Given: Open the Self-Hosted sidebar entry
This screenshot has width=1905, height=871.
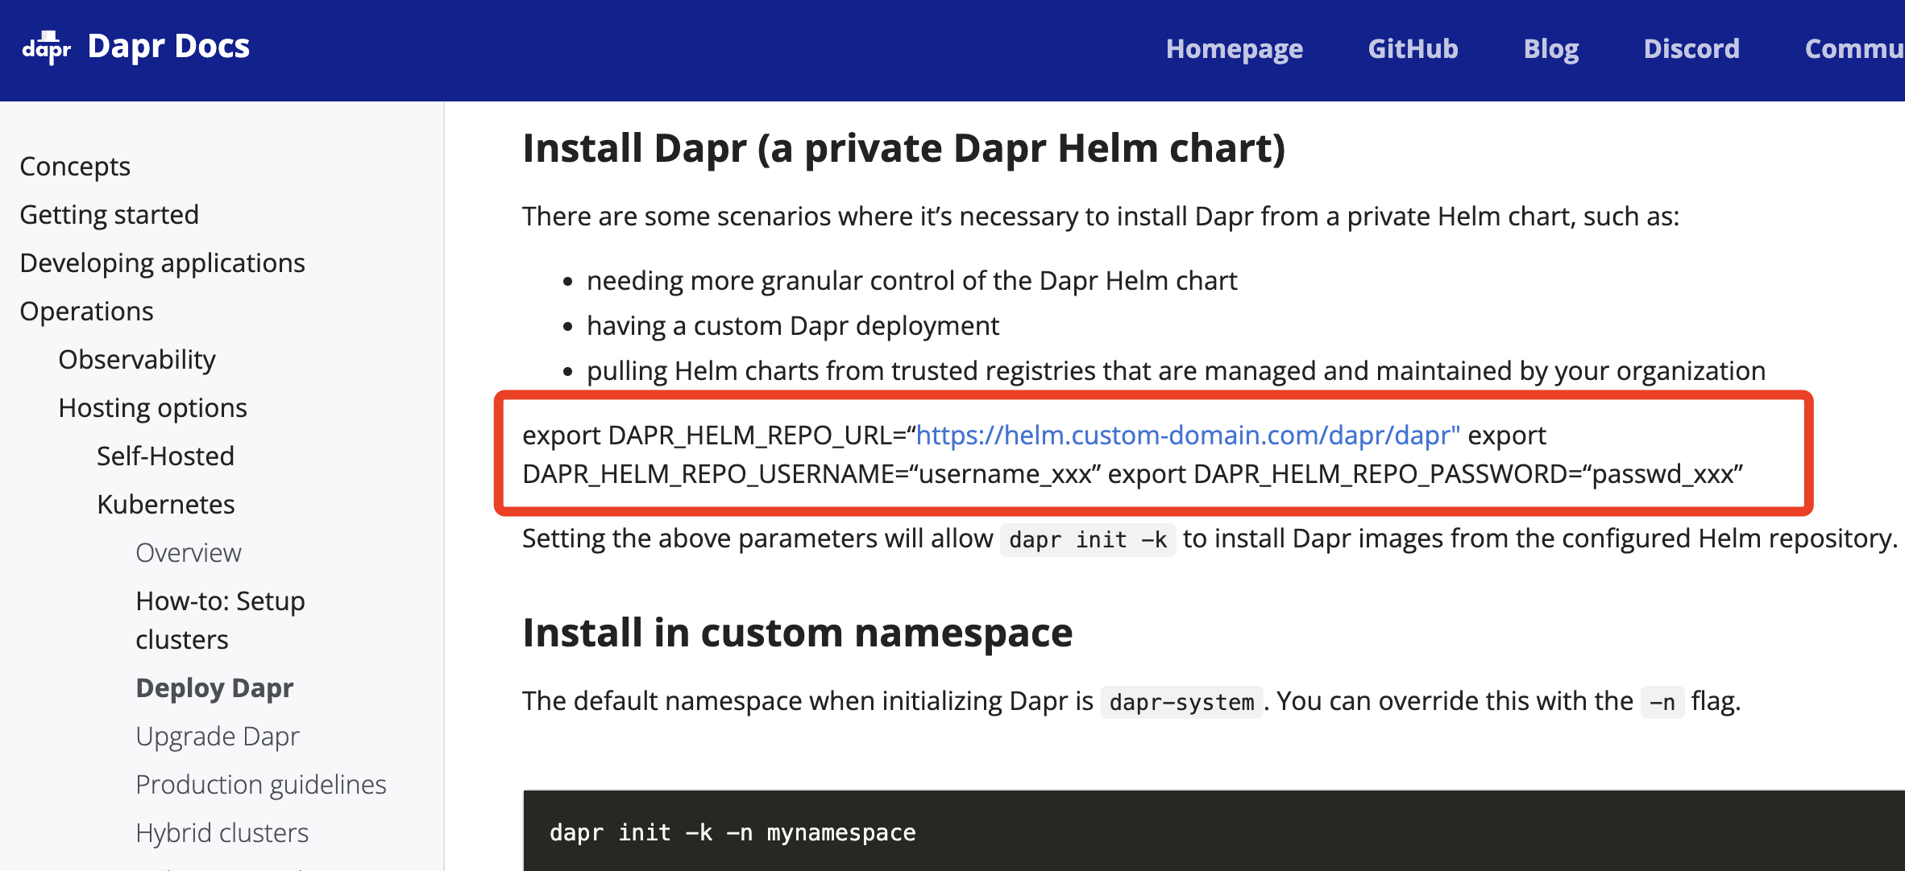Looking at the screenshot, I should point(165,456).
